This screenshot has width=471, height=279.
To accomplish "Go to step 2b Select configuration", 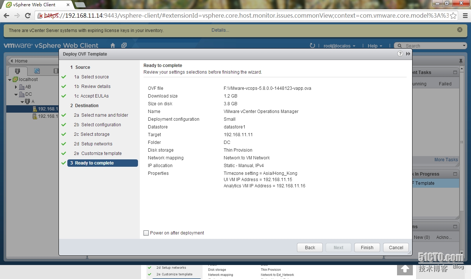I will click(x=97, y=125).
